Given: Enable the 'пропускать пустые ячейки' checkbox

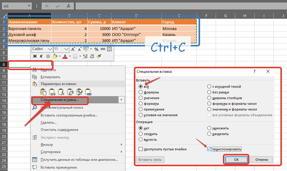Looking at the screenshot, I should pos(140,149).
